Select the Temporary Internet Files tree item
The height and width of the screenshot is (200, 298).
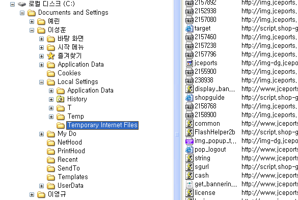(102, 125)
